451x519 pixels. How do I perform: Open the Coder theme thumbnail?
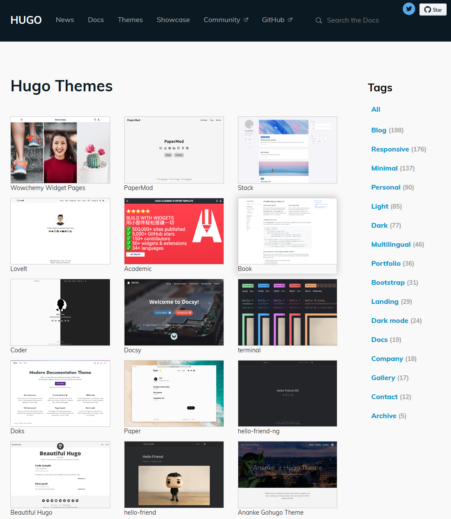pos(60,312)
